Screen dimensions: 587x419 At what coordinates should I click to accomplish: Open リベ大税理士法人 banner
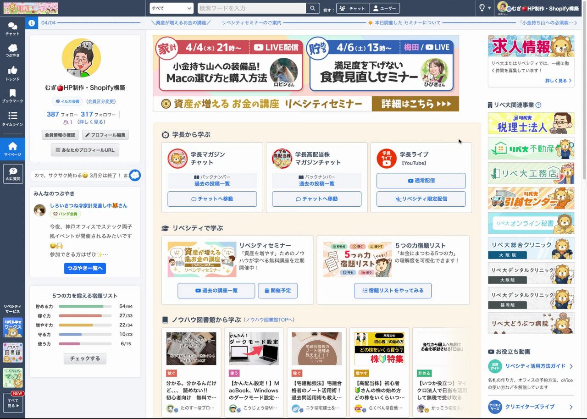click(x=531, y=123)
